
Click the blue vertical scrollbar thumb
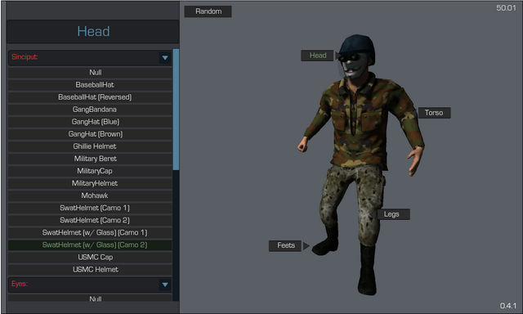177,110
